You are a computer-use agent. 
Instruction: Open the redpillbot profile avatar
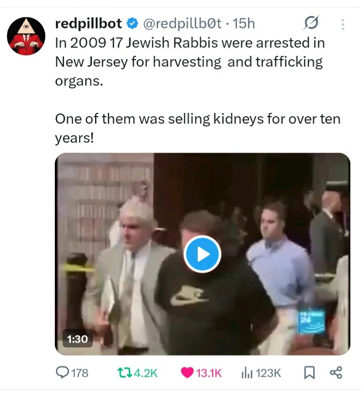26,36
